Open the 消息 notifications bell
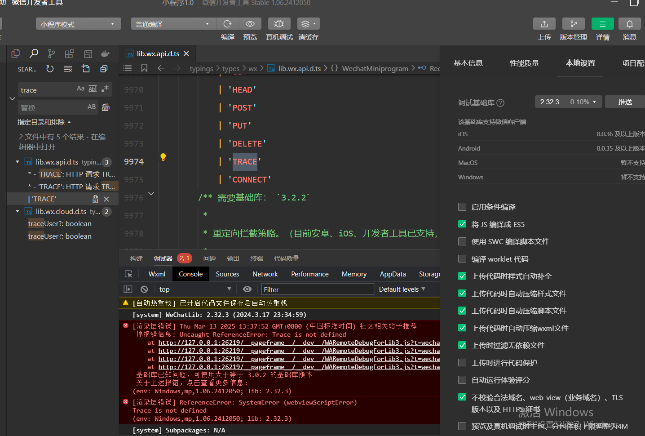This screenshot has width=645, height=436. point(630,23)
